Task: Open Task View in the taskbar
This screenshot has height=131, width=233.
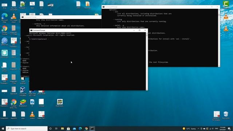Action: click(x=56, y=128)
